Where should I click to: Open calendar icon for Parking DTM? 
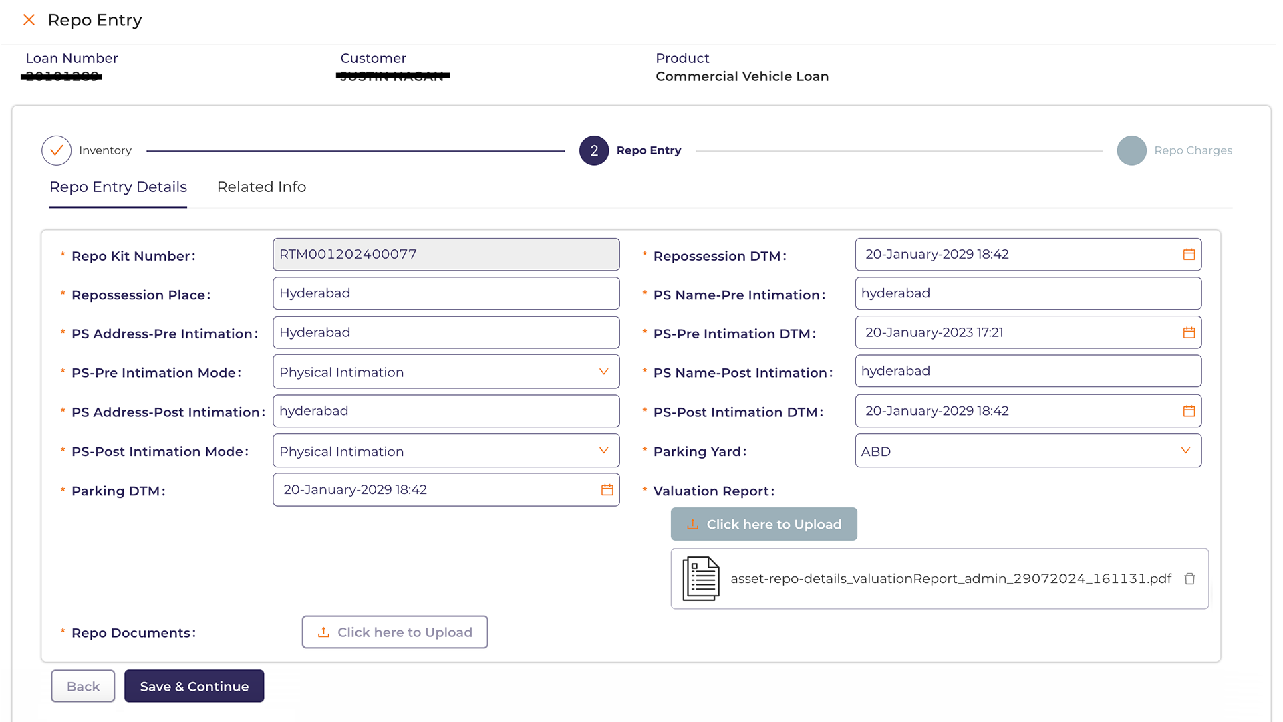[x=607, y=490]
